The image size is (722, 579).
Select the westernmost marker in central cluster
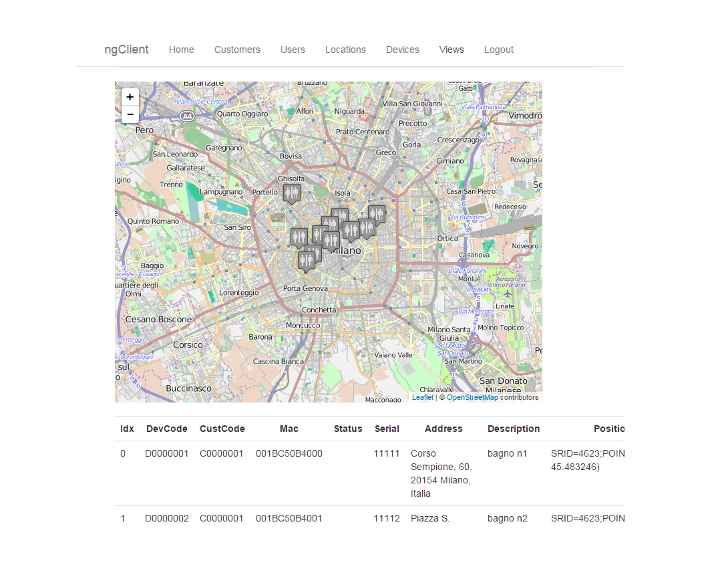pyautogui.click(x=299, y=239)
